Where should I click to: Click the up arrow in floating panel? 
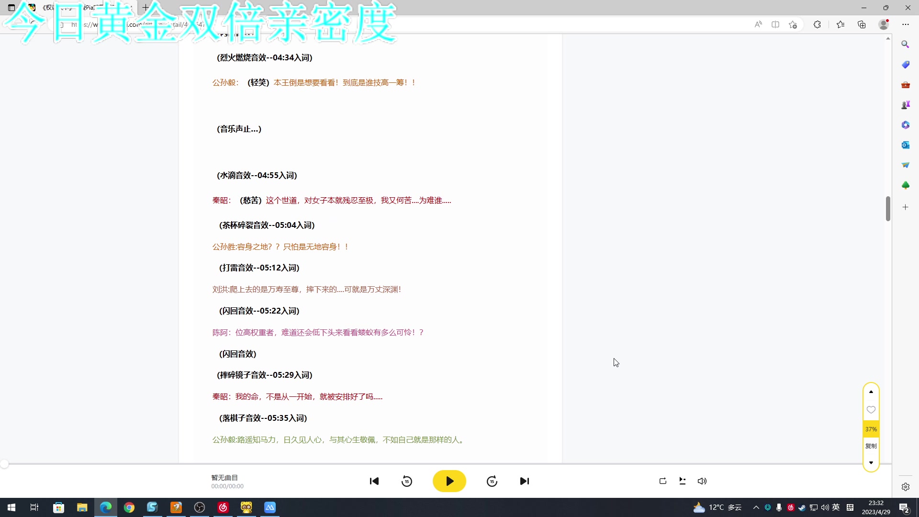[x=871, y=392]
